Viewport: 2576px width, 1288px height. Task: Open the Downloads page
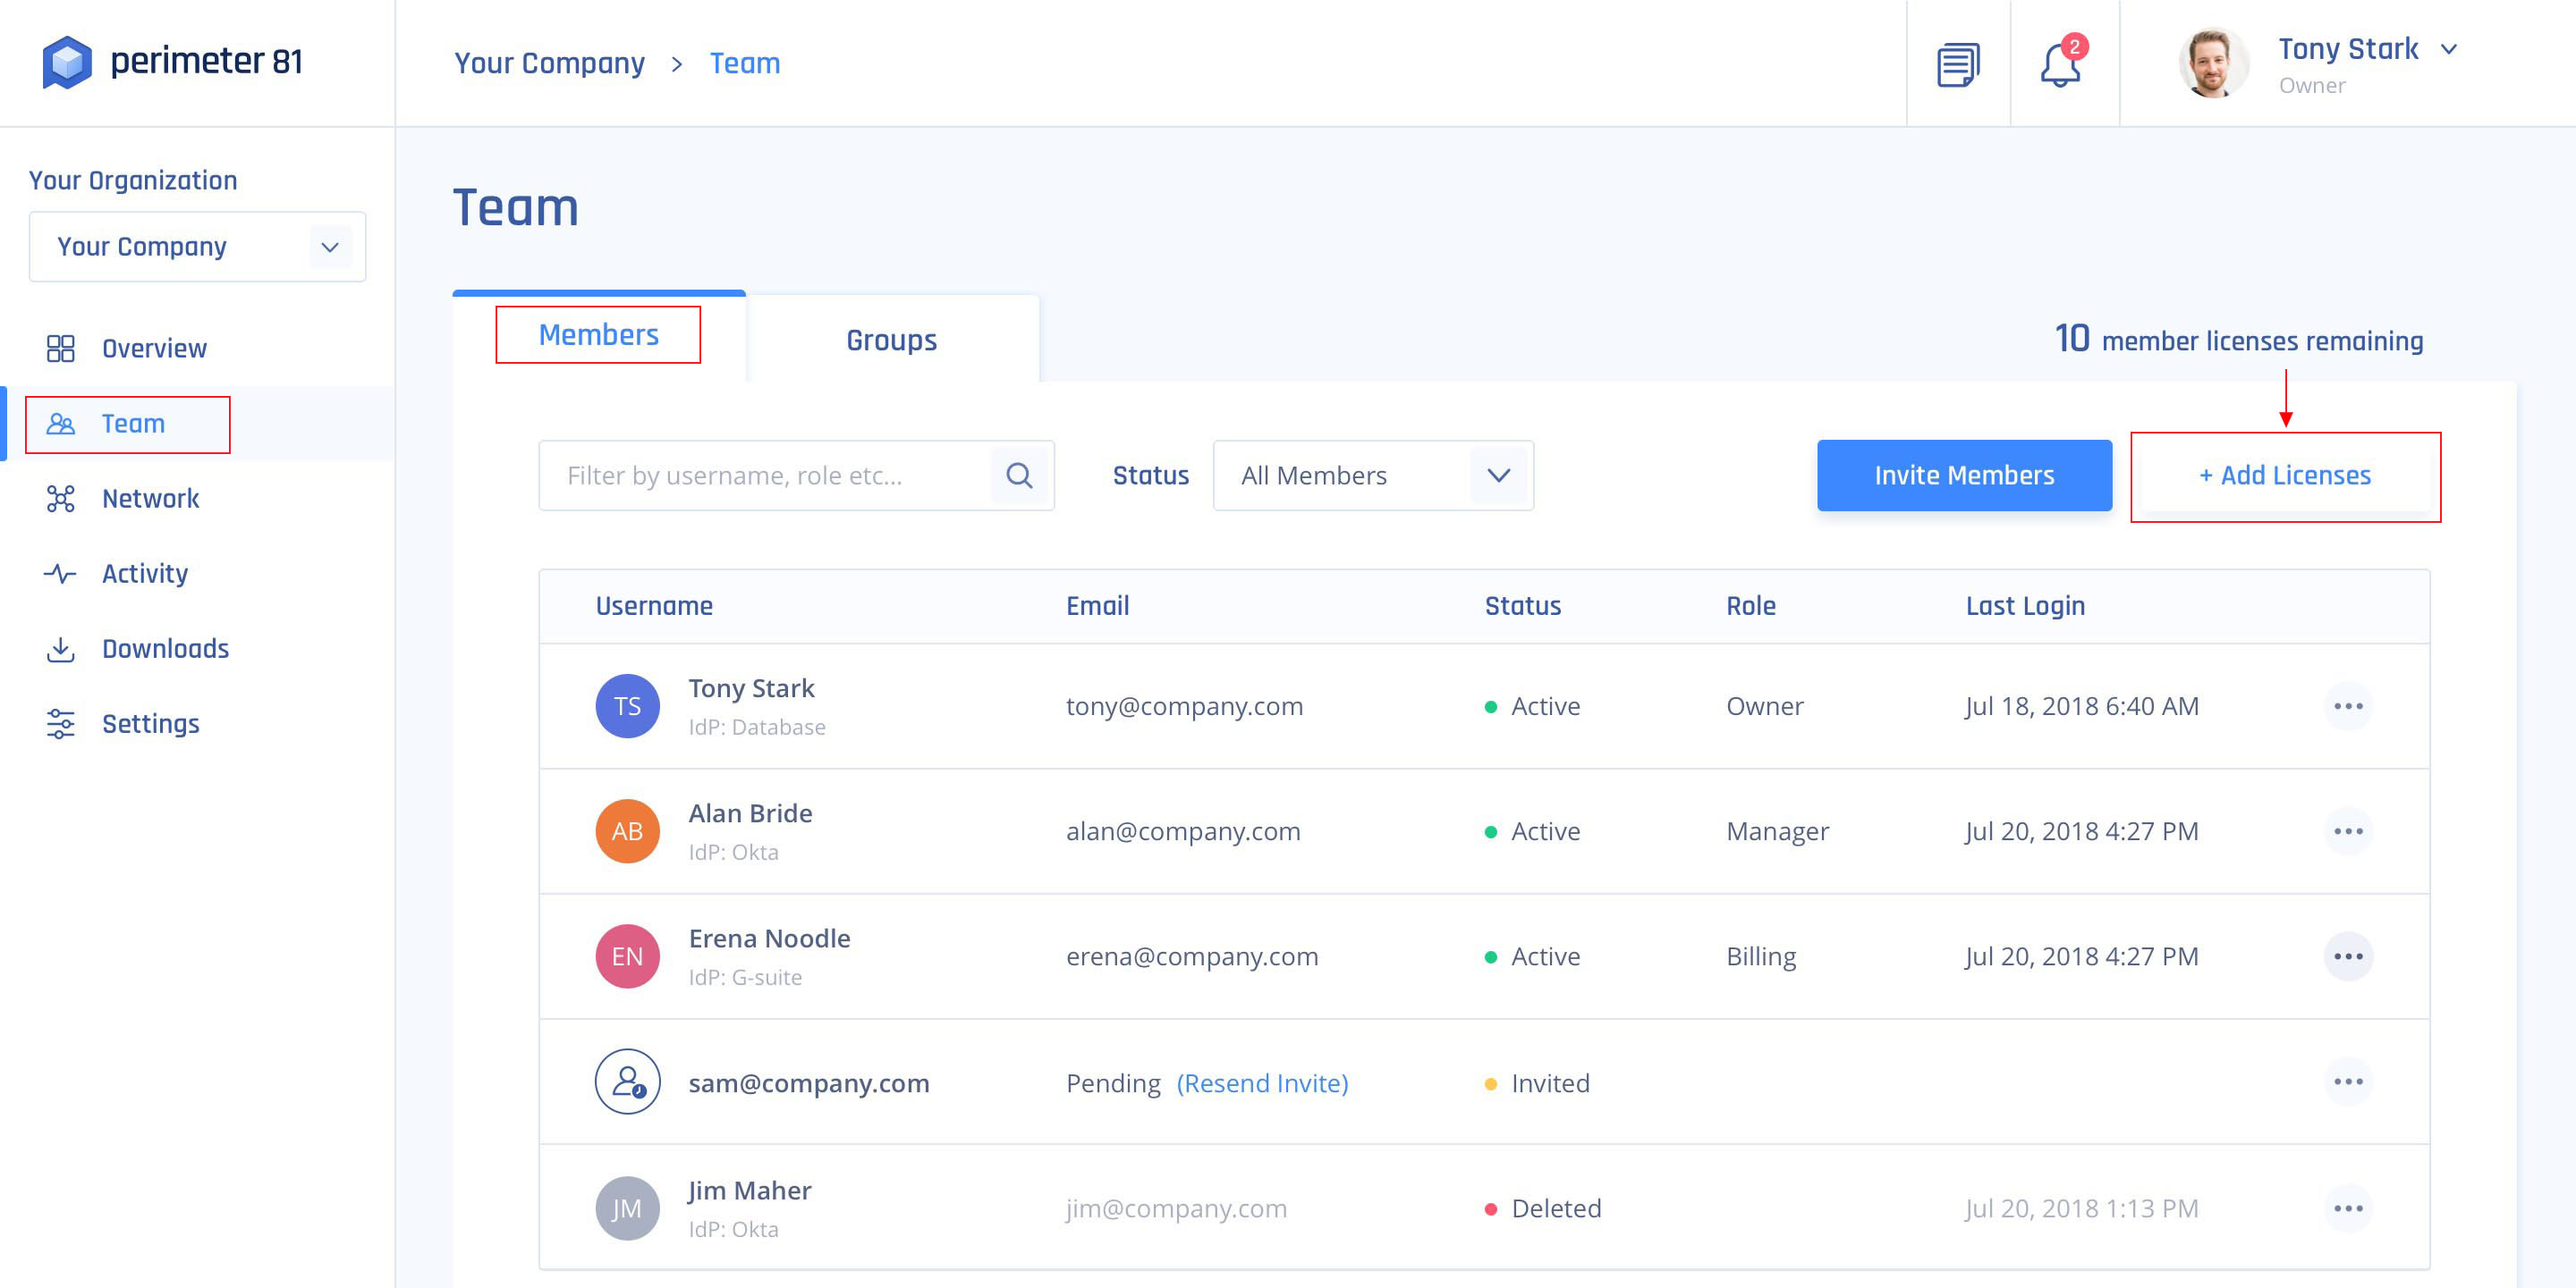pyautogui.click(x=165, y=649)
